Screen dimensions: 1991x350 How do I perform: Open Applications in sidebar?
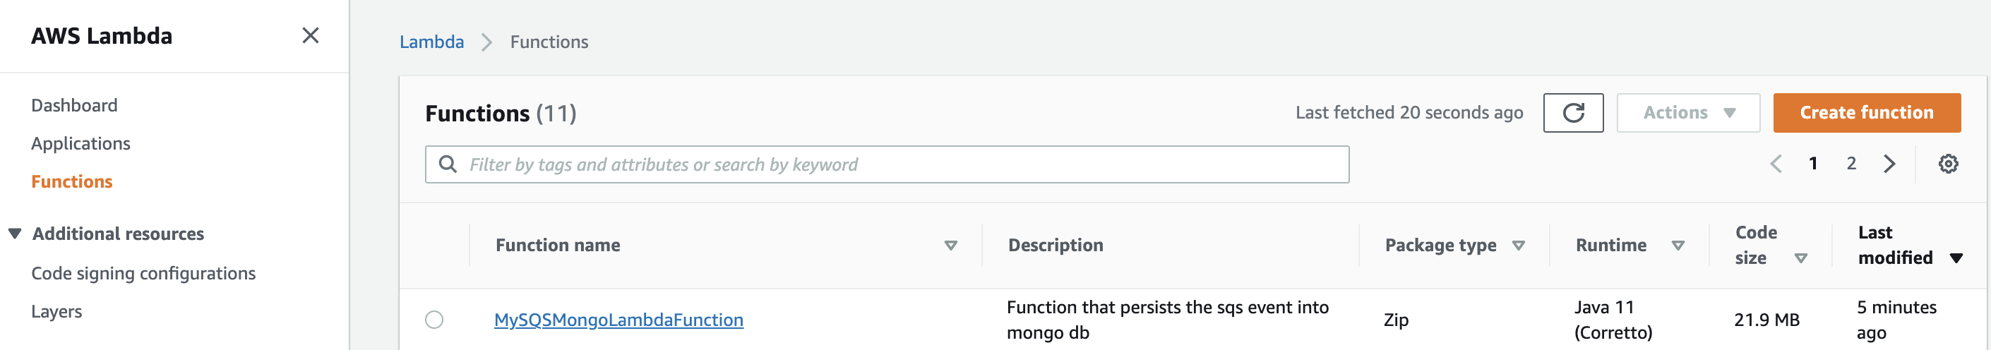click(80, 144)
